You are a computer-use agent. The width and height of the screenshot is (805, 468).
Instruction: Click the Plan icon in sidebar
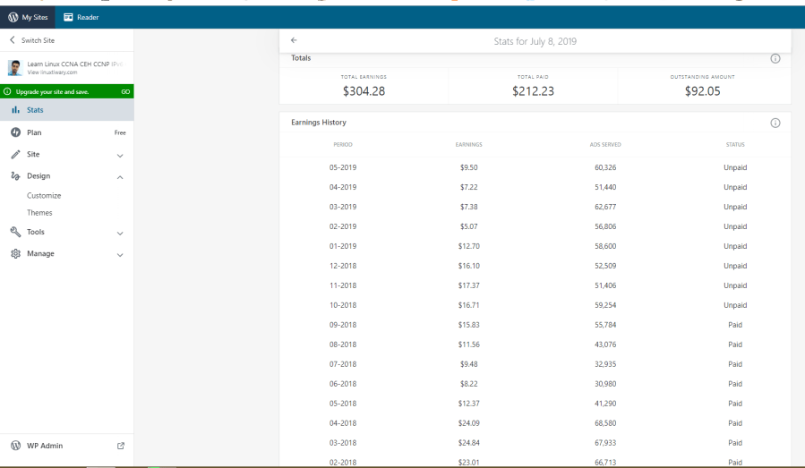pyautogui.click(x=15, y=132)
